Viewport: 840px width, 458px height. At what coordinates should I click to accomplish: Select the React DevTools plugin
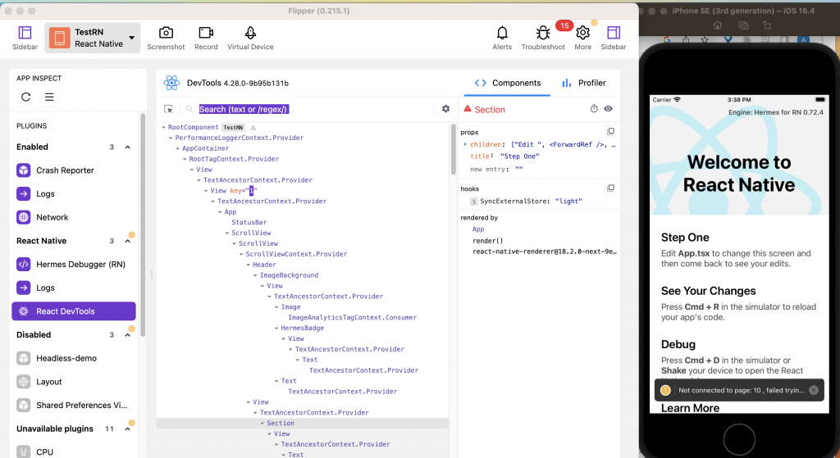tap(74, 311)
